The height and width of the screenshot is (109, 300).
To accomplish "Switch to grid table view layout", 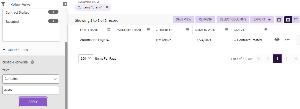I will [288, 20].
